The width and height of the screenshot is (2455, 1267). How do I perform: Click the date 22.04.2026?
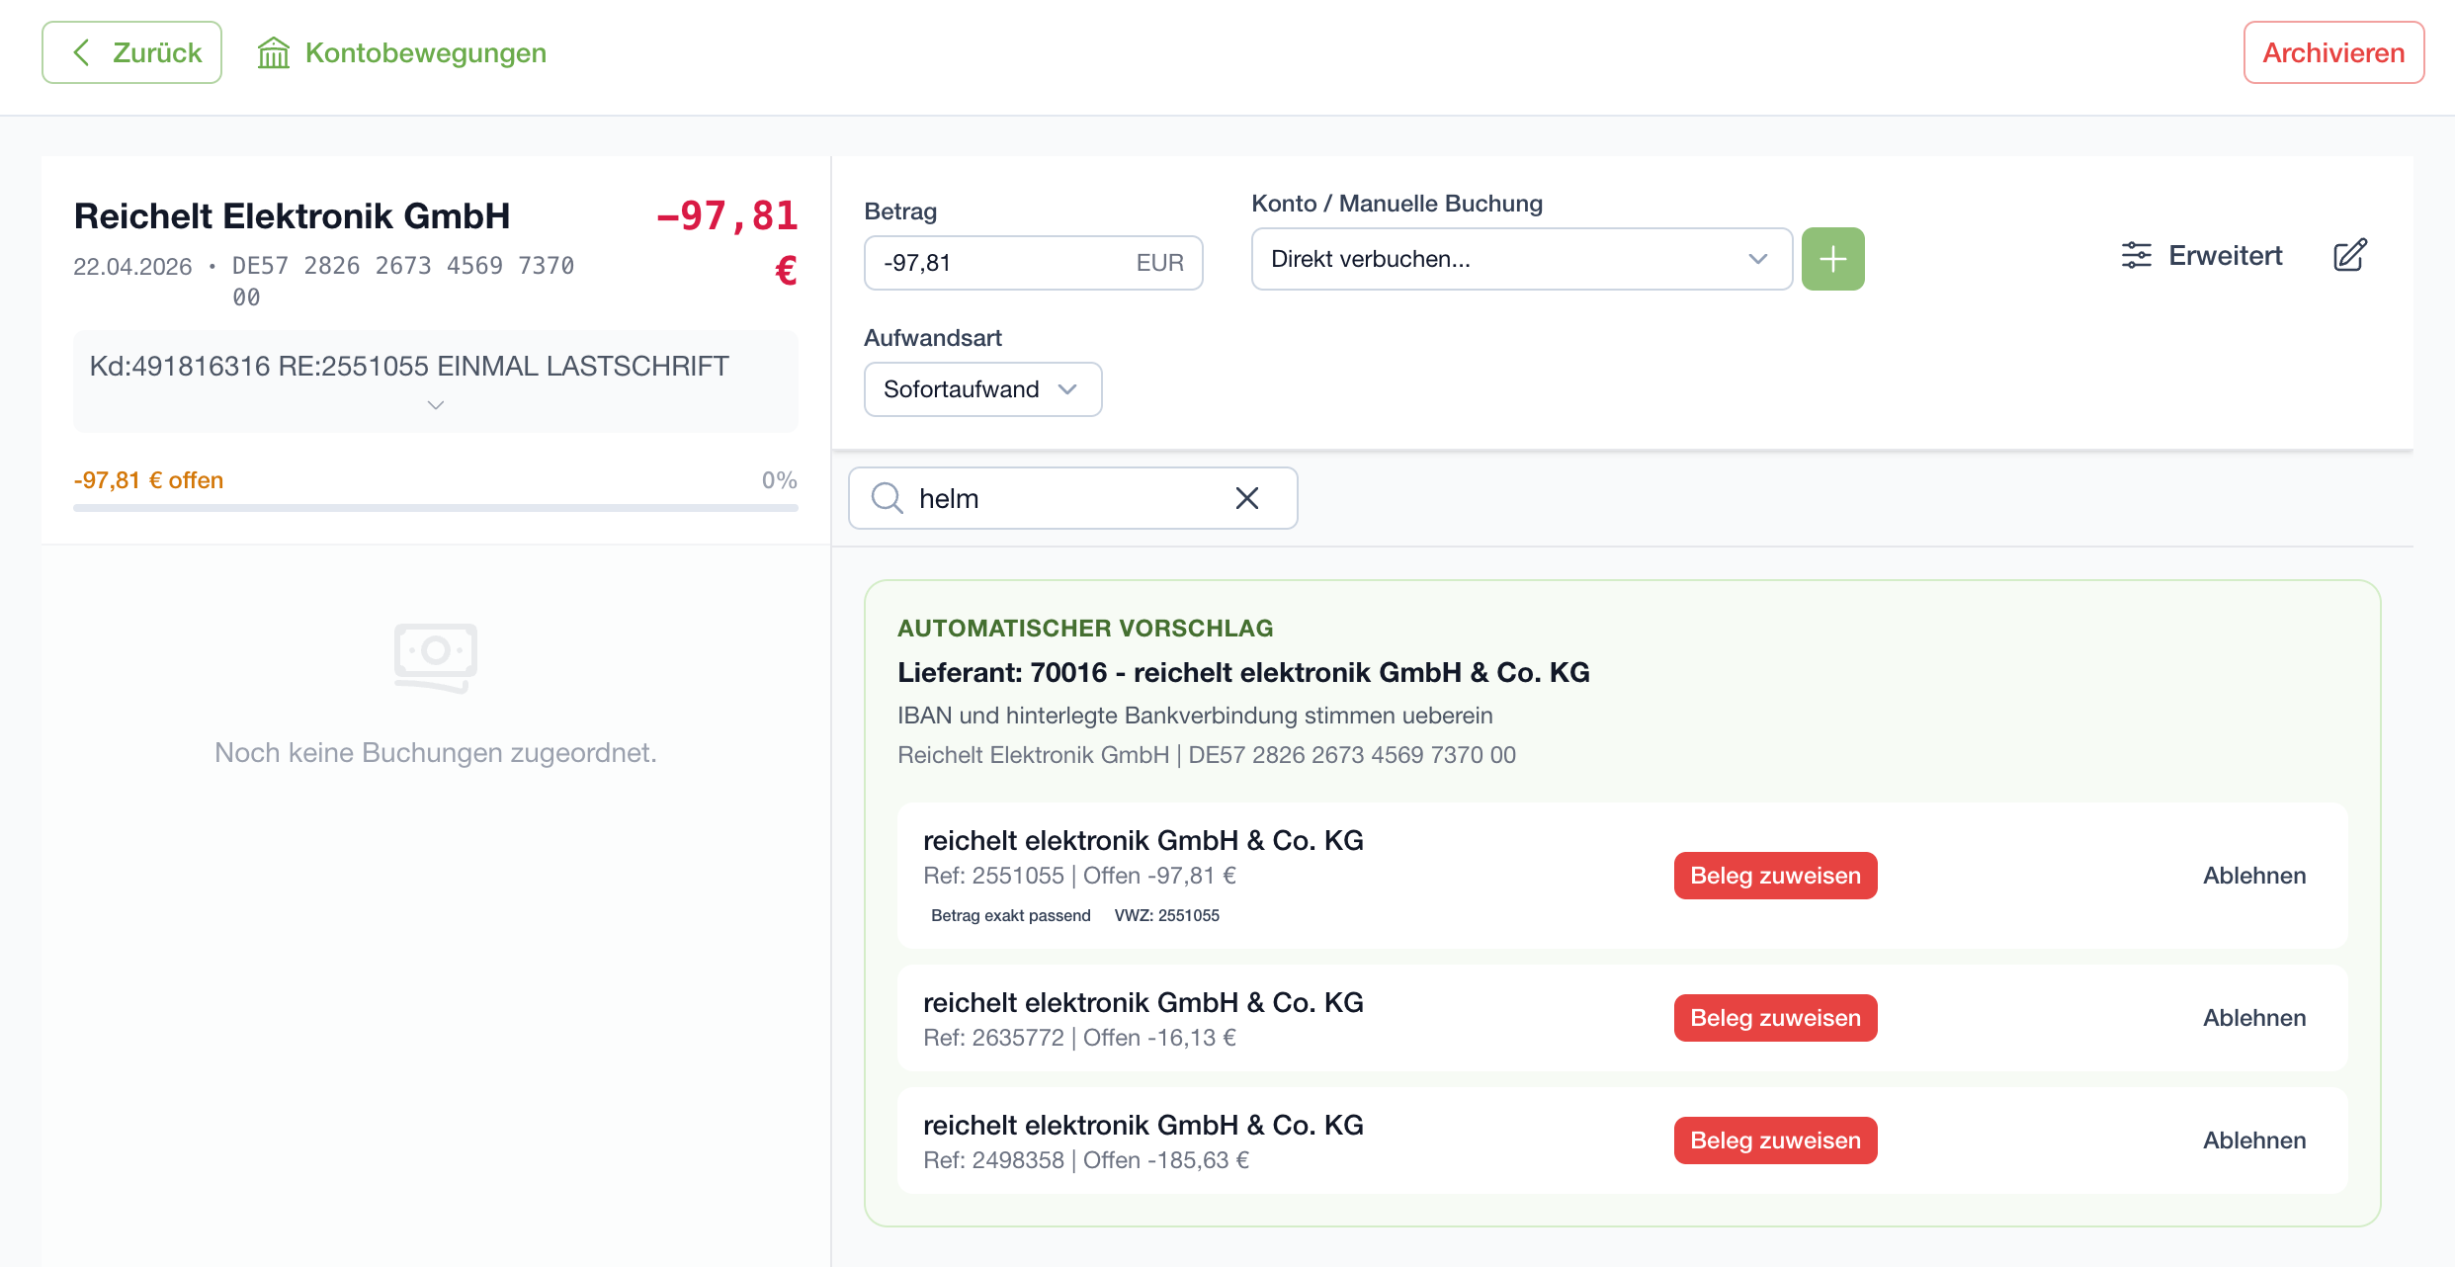click(x=132, y=267)
